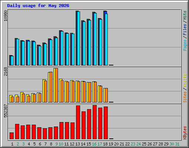Image resolution: width=189 pixels, height=148 pixels.
Task: Click the Files legend label
Action: point(185,30)
